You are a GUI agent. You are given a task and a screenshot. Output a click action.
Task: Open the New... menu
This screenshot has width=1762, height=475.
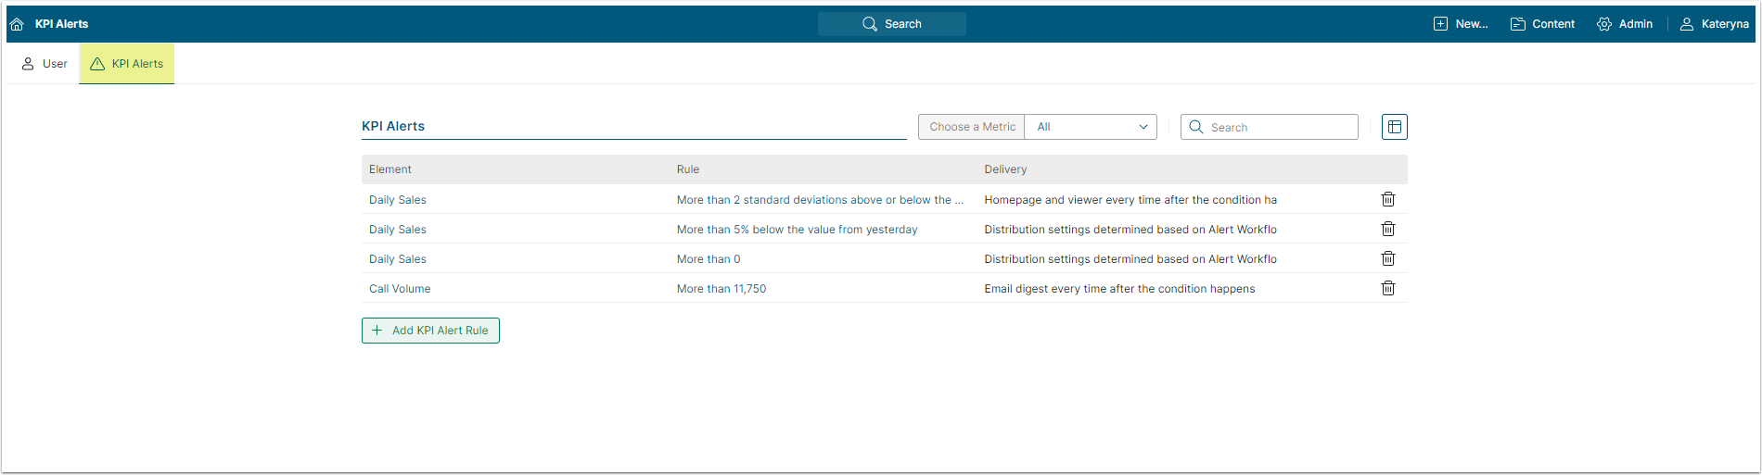pos(1461,24)
